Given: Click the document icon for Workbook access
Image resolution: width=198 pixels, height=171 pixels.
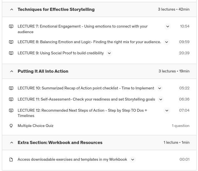Looking at the screenshot, I should pyautogui.click(x=11, y=160).
